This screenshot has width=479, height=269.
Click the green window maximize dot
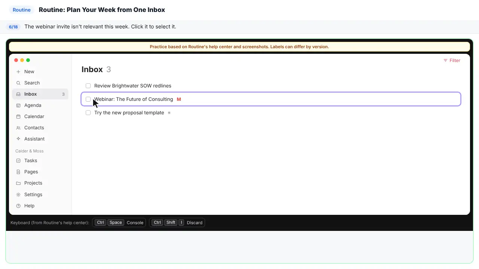[x=28, y=60]
